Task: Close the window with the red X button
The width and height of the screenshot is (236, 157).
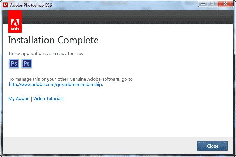Action: (225, 4)
